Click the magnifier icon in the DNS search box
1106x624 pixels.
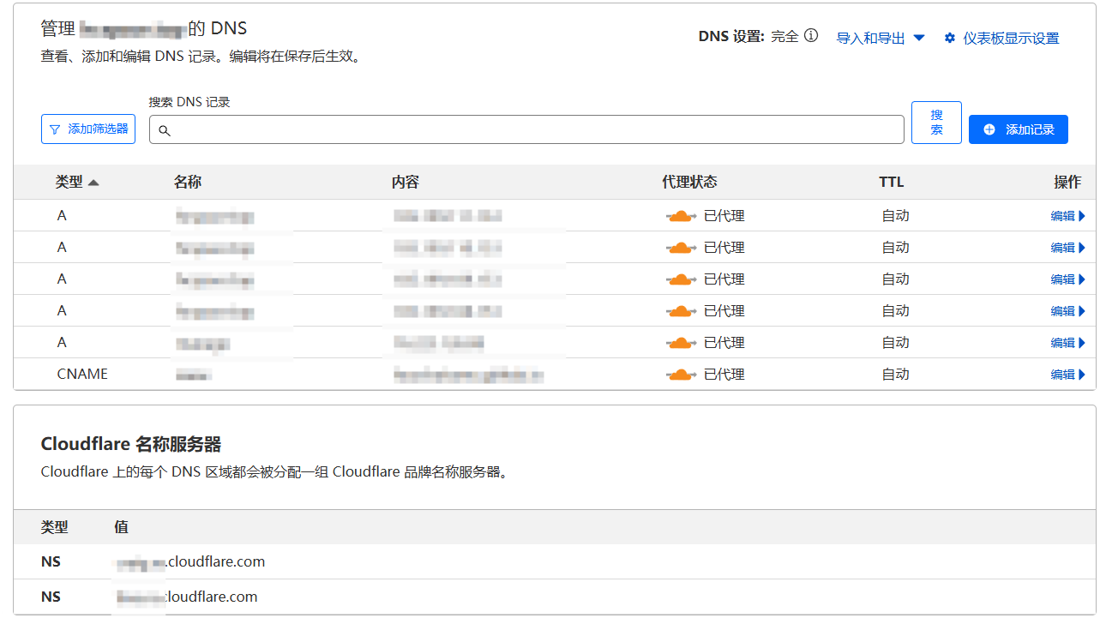click(x=165, y=130)
